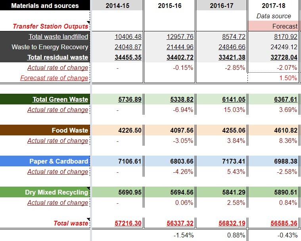Screen dimensions: 301x241
Task: Click the red Transfer Station Outputs heading
Action: (x=50, y=26)
